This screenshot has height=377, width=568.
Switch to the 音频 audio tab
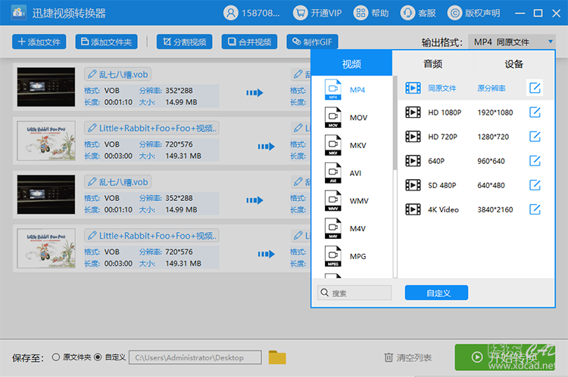pos(433,63)
